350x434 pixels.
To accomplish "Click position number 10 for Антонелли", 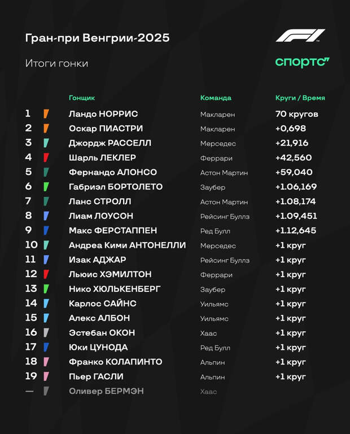I will [31, 245].
